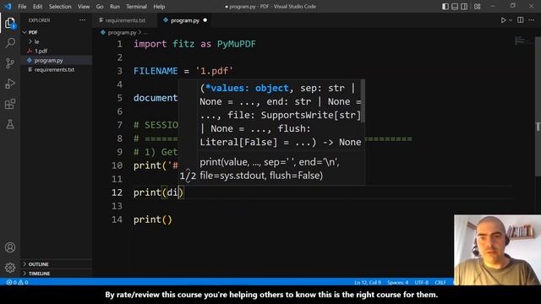This screenshot has height=304, width=541.
Task: Switch to the requirements.txt tab
Action: (125, 20)
